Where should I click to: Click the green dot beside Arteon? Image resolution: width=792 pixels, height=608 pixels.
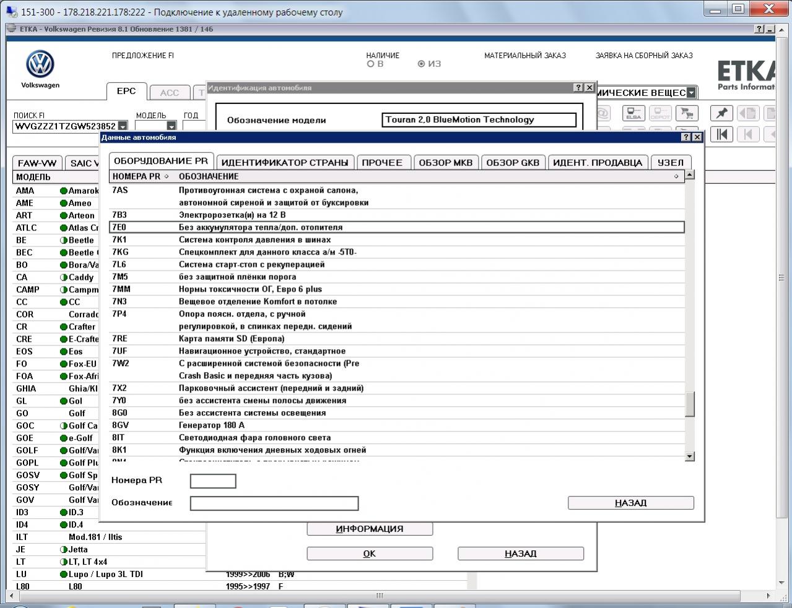pyautogui.click(x=63, y=215)
